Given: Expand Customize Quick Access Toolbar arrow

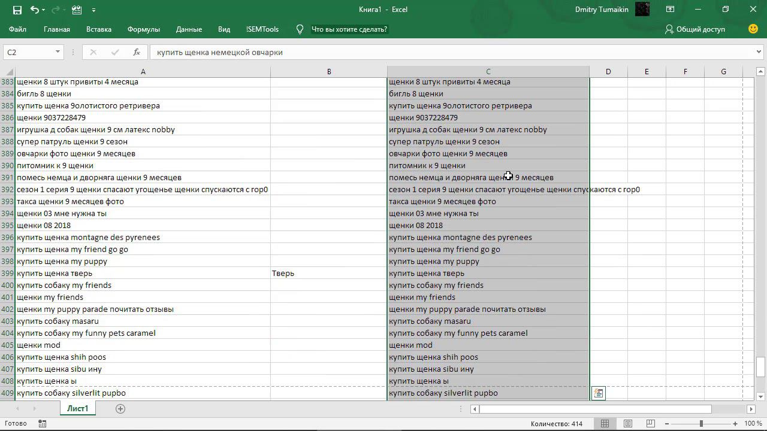Looking at the screenshot, I should (93, 10).
